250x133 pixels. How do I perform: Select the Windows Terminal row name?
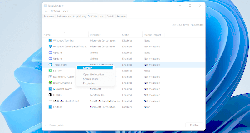64,41
